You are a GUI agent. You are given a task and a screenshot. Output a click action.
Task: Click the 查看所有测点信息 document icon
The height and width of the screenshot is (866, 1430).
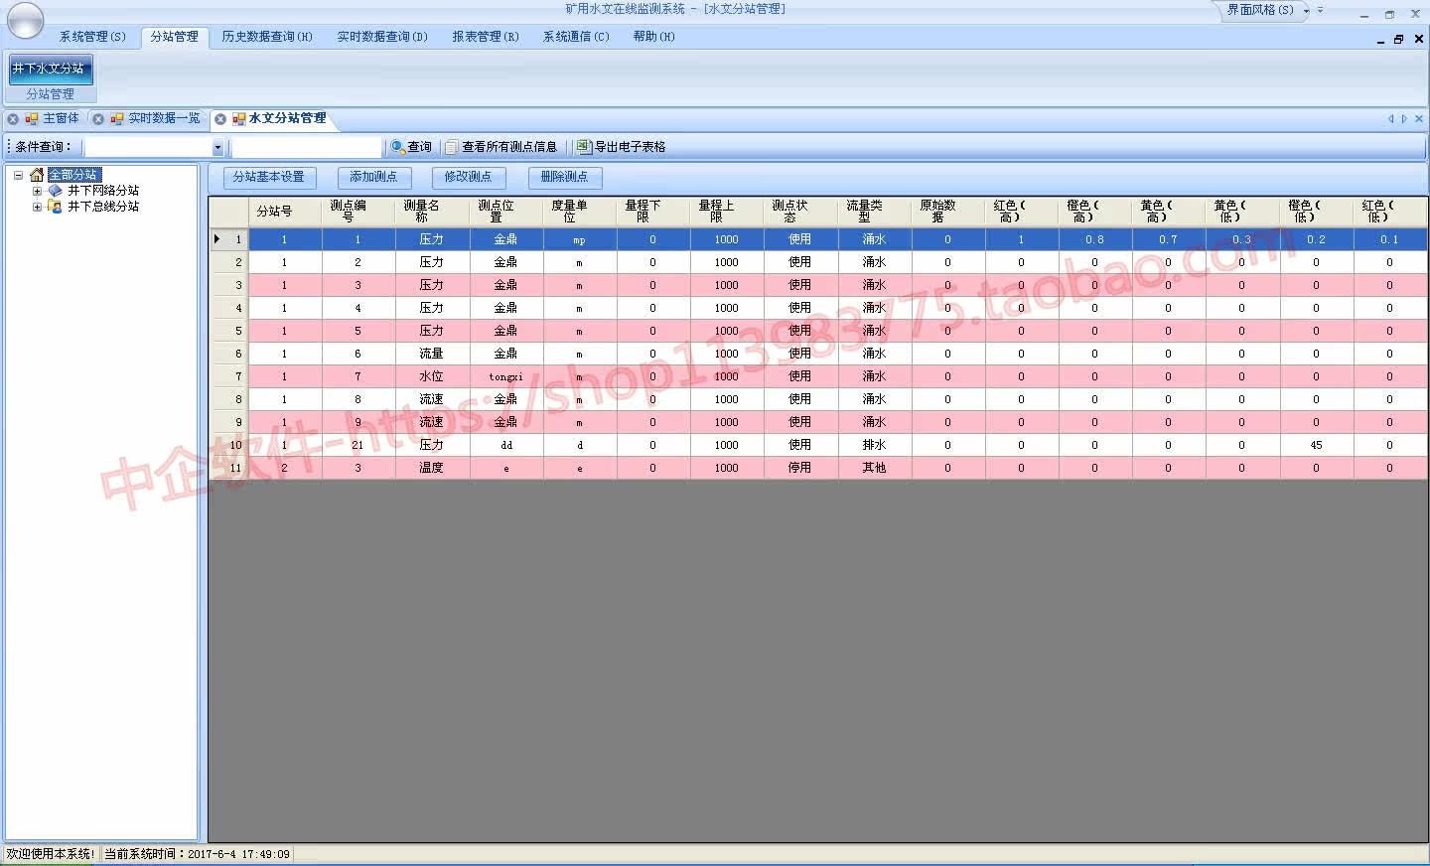pos(452,147)
